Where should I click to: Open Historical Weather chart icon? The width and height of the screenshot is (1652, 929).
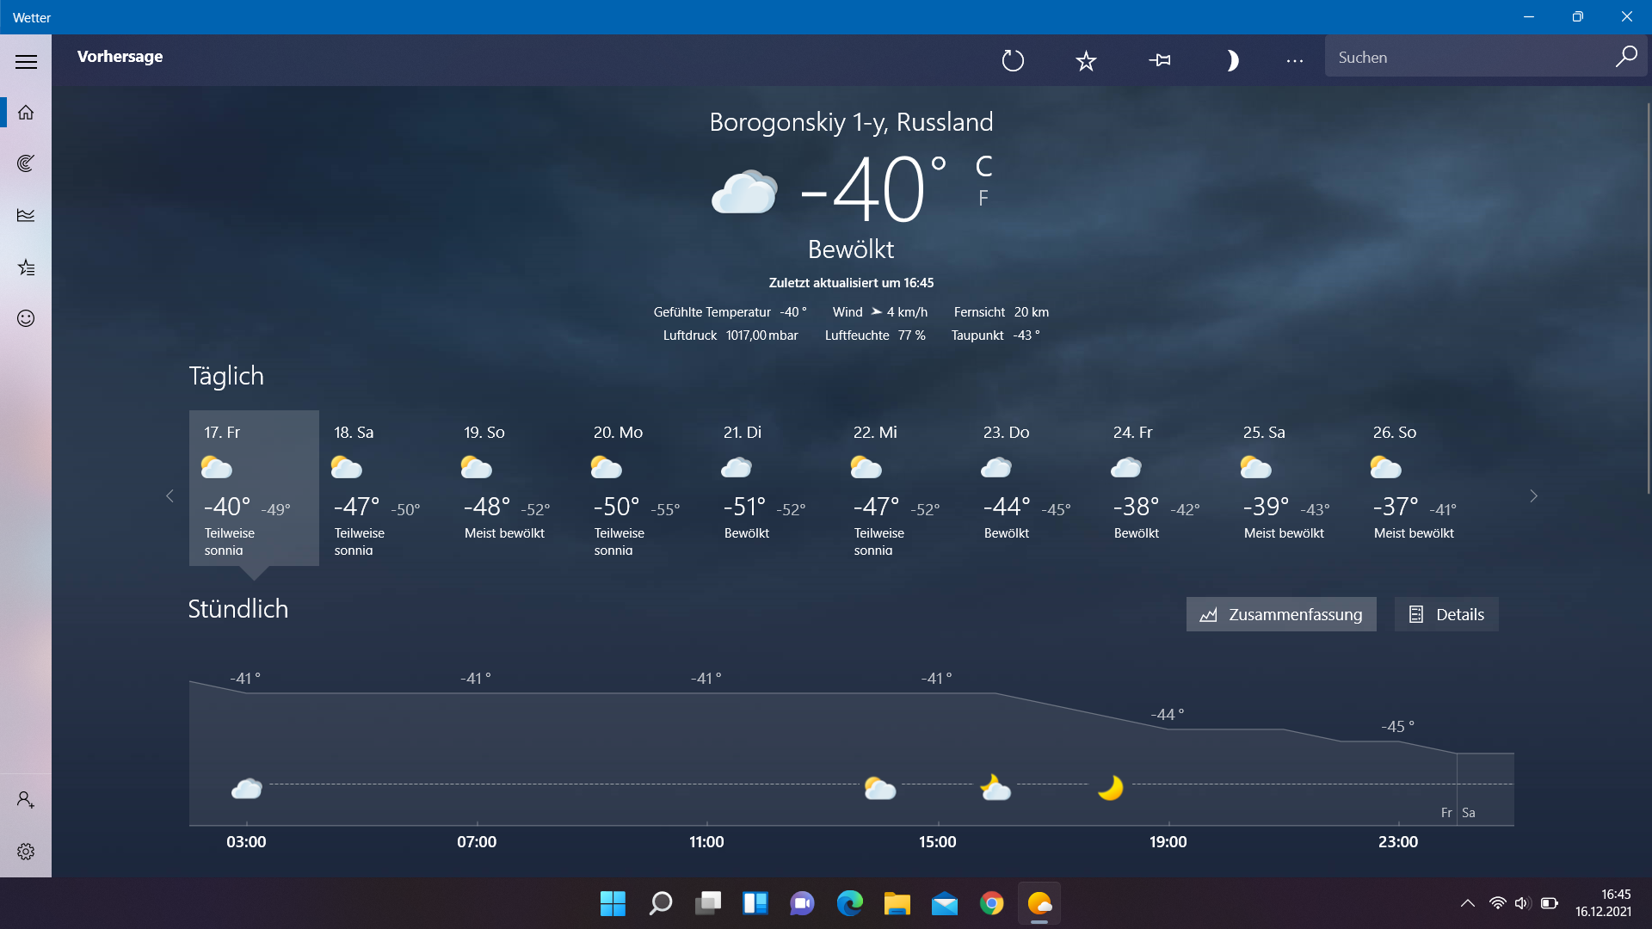click(26, 215)
